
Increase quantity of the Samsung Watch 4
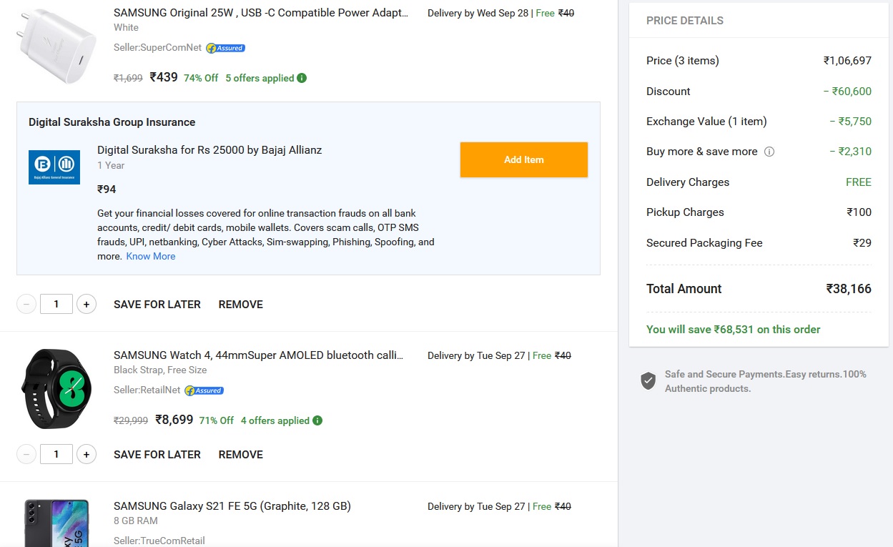point(87,455)
